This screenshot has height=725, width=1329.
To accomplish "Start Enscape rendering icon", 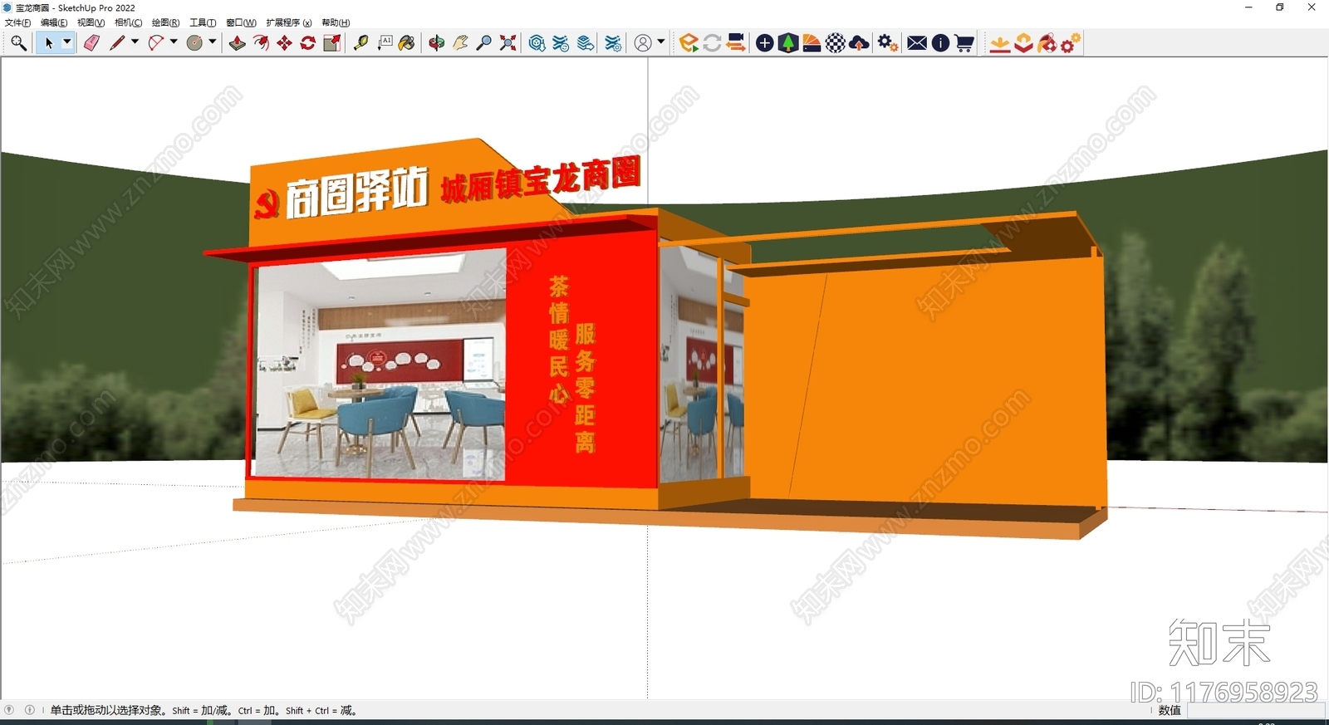I will click(689, 43).
